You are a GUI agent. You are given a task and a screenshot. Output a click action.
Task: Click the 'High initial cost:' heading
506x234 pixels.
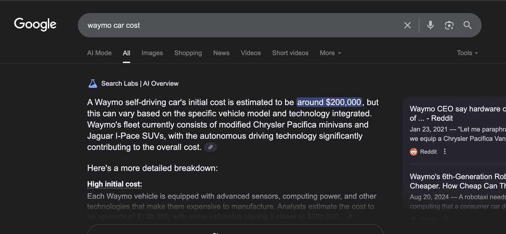(115, 184)
